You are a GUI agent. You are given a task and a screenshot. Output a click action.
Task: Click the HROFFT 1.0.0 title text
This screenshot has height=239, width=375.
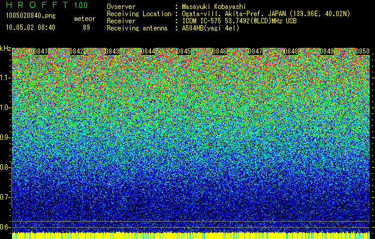47,5
